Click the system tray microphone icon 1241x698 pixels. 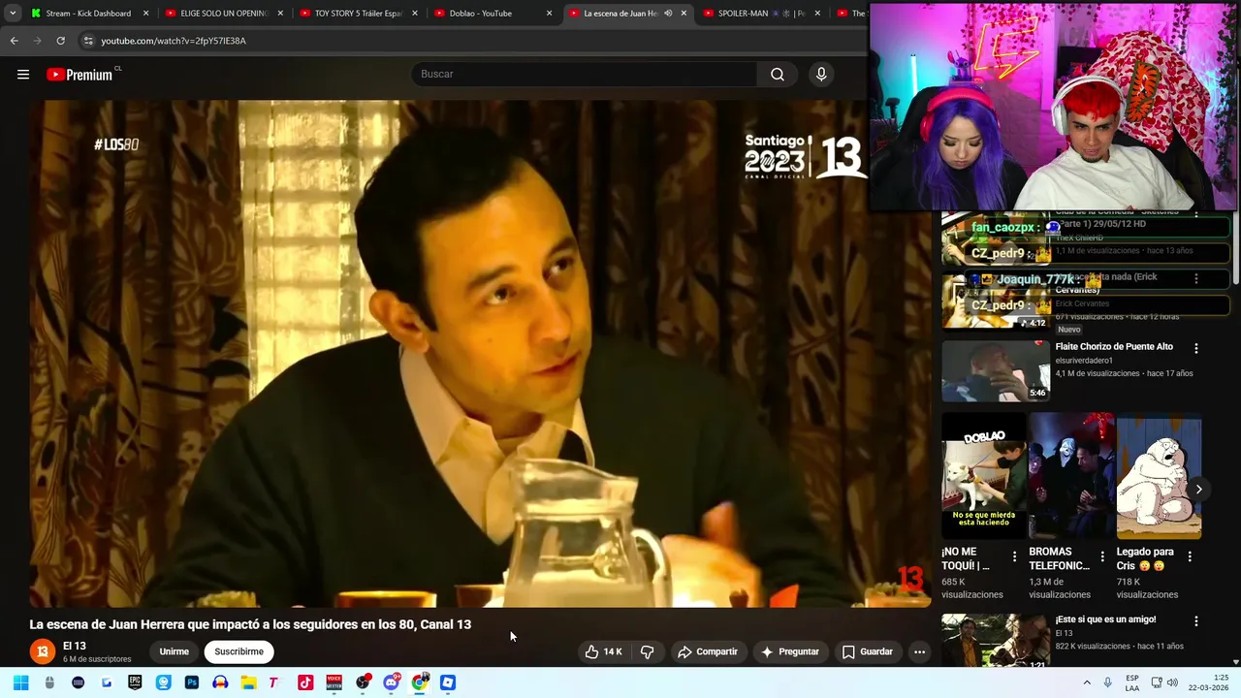point(1107,682)
